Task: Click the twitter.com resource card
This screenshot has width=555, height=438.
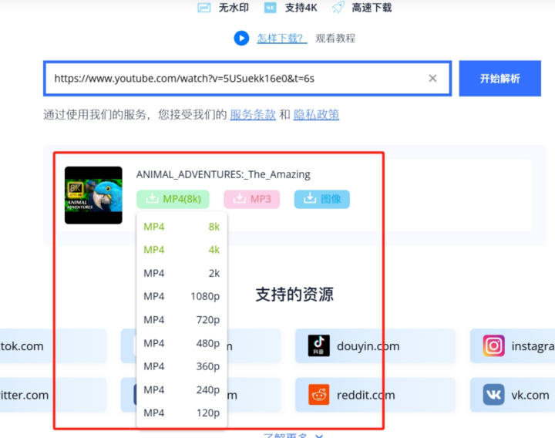Action: (53, 395)
